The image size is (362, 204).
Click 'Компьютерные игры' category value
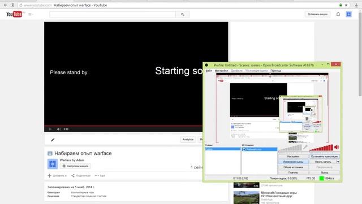[83, 193]
